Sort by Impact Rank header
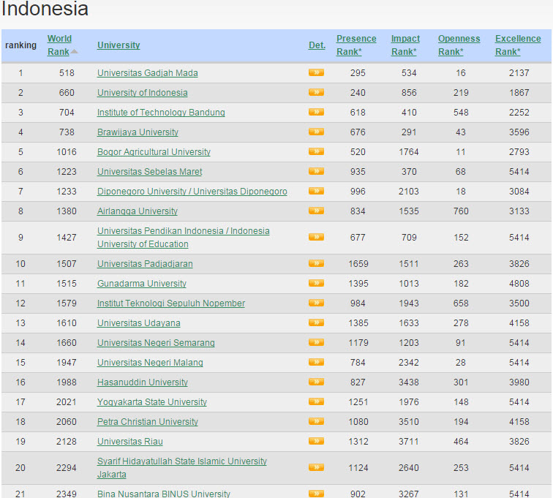This screenshot has width=553, height=498. [405, 45]
